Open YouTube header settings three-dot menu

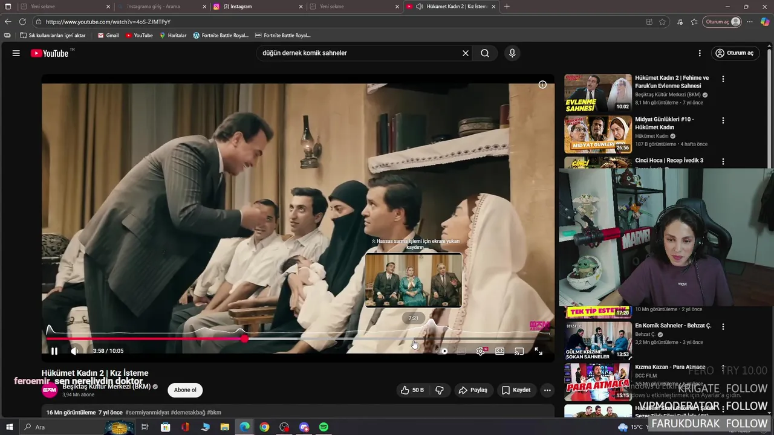[x=700, y=53]
